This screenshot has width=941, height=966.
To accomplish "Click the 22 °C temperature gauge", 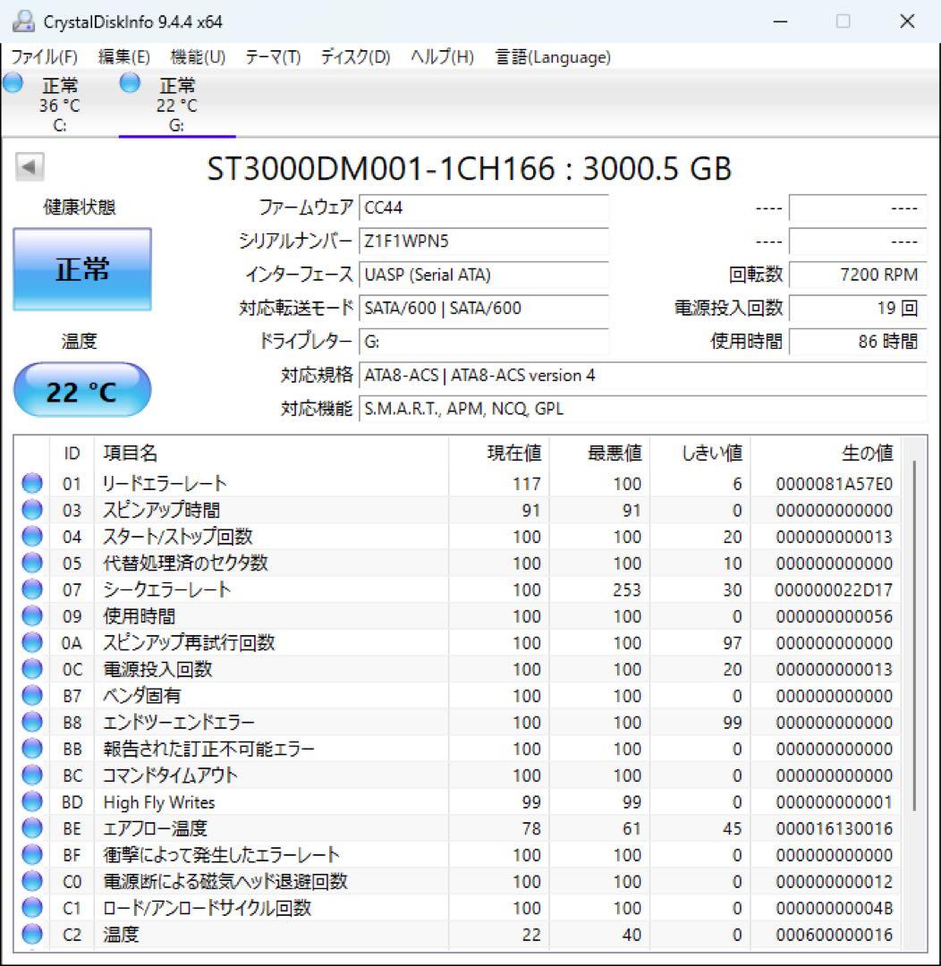I will tap(82, 388).
